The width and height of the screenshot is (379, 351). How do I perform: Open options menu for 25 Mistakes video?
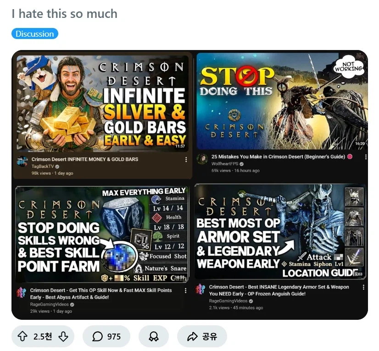coord(365,157)
